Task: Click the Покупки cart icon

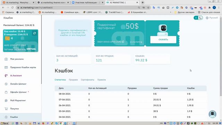Action: point(6,109)
